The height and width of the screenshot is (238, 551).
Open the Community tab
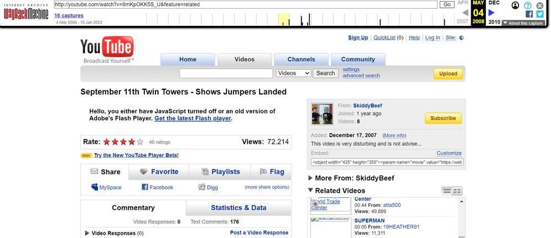[358, 59]
